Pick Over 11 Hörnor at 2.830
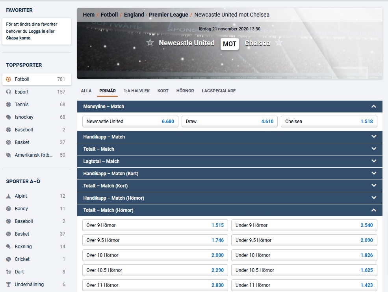This screenshot has width=388, height=292. (x=155, y=285)
